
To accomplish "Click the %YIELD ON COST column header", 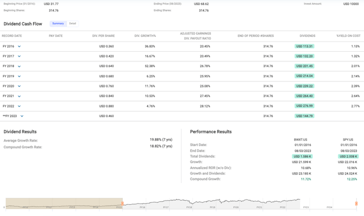I will 349,36.
